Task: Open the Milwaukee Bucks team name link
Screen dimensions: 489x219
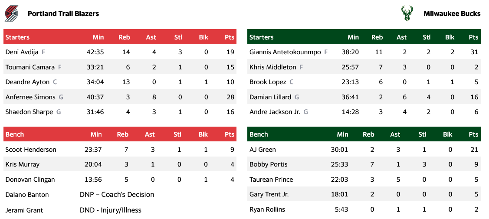Action: [452, 13]
